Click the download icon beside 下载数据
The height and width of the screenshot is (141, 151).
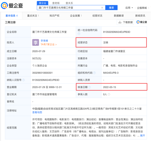click(120, 22)
